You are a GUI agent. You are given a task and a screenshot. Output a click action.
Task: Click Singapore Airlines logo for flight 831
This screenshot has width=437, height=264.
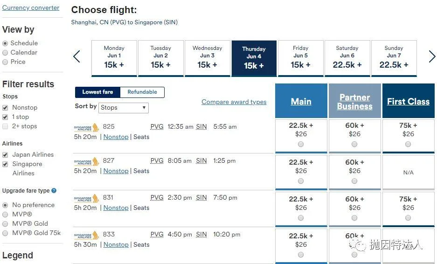[x=86, y=199]
